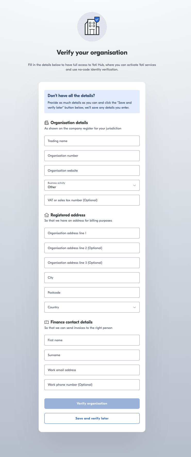Click the VAT or sales tax number field
Viewport: 191px width, 457px height.
[92, 200]
